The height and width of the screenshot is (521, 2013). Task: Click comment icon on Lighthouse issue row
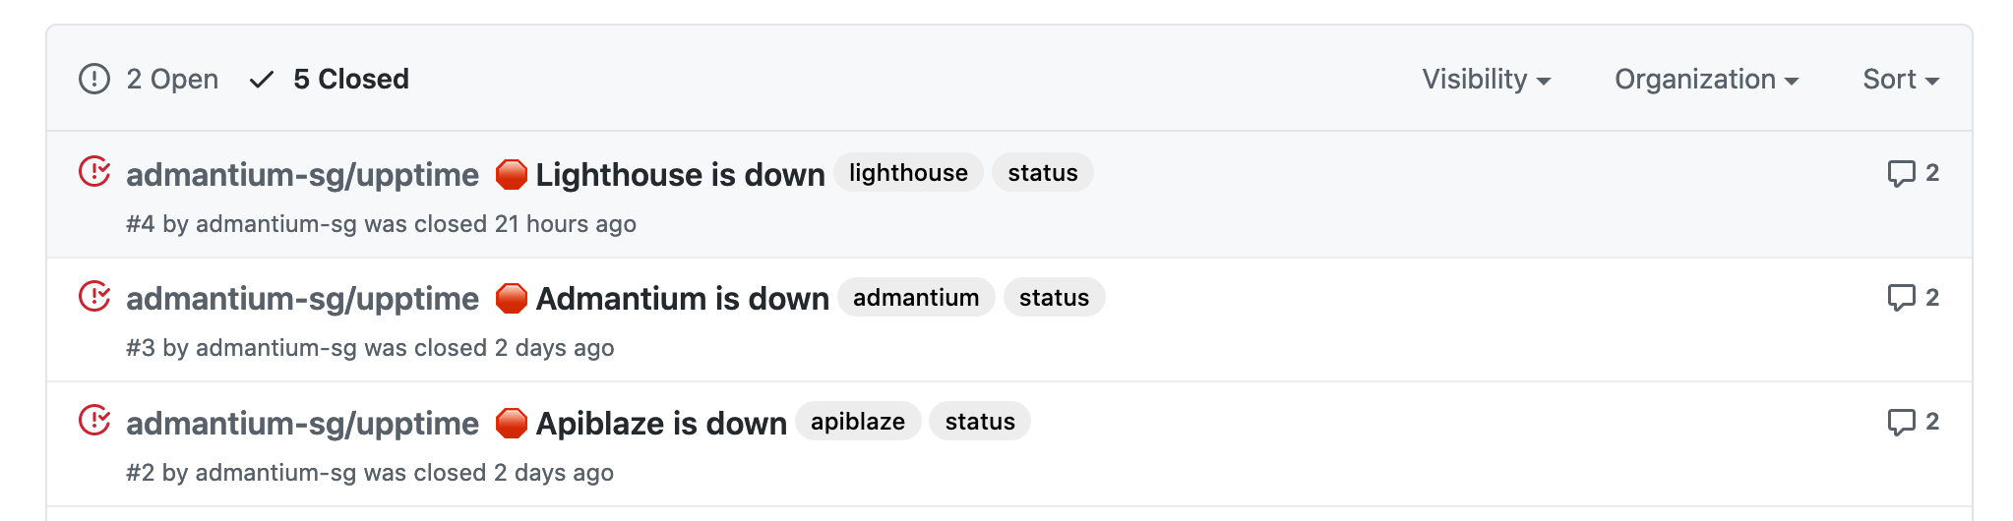[1901, 173]
